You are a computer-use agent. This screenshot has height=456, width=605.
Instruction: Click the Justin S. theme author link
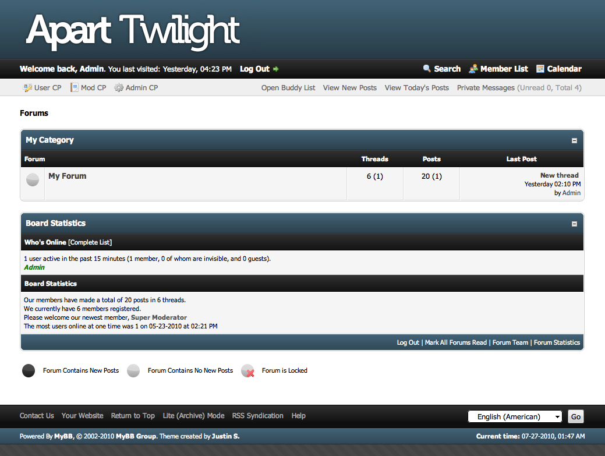(x=225, y=436)
